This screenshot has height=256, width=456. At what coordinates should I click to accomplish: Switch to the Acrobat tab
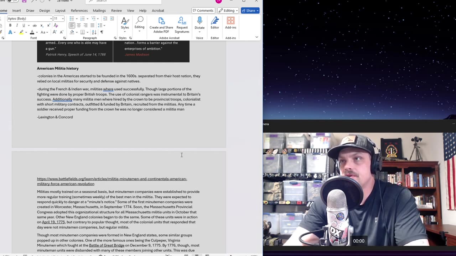pos(158,11)
